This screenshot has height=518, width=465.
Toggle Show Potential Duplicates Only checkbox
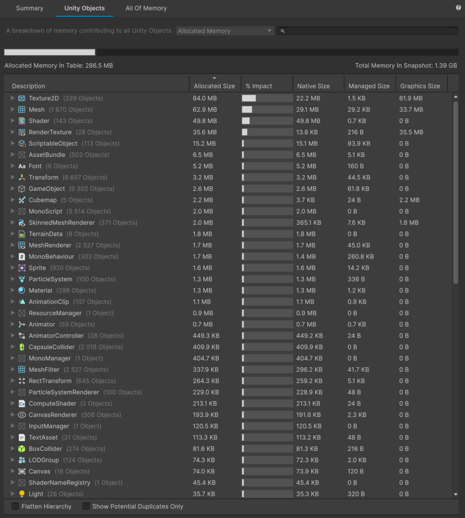(86, 506)
